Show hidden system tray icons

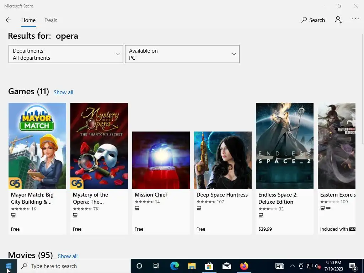click(293, 266)
